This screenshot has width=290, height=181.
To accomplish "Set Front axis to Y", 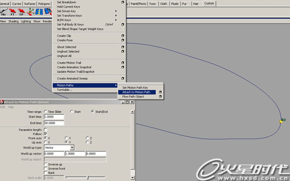I will point(66,138).
